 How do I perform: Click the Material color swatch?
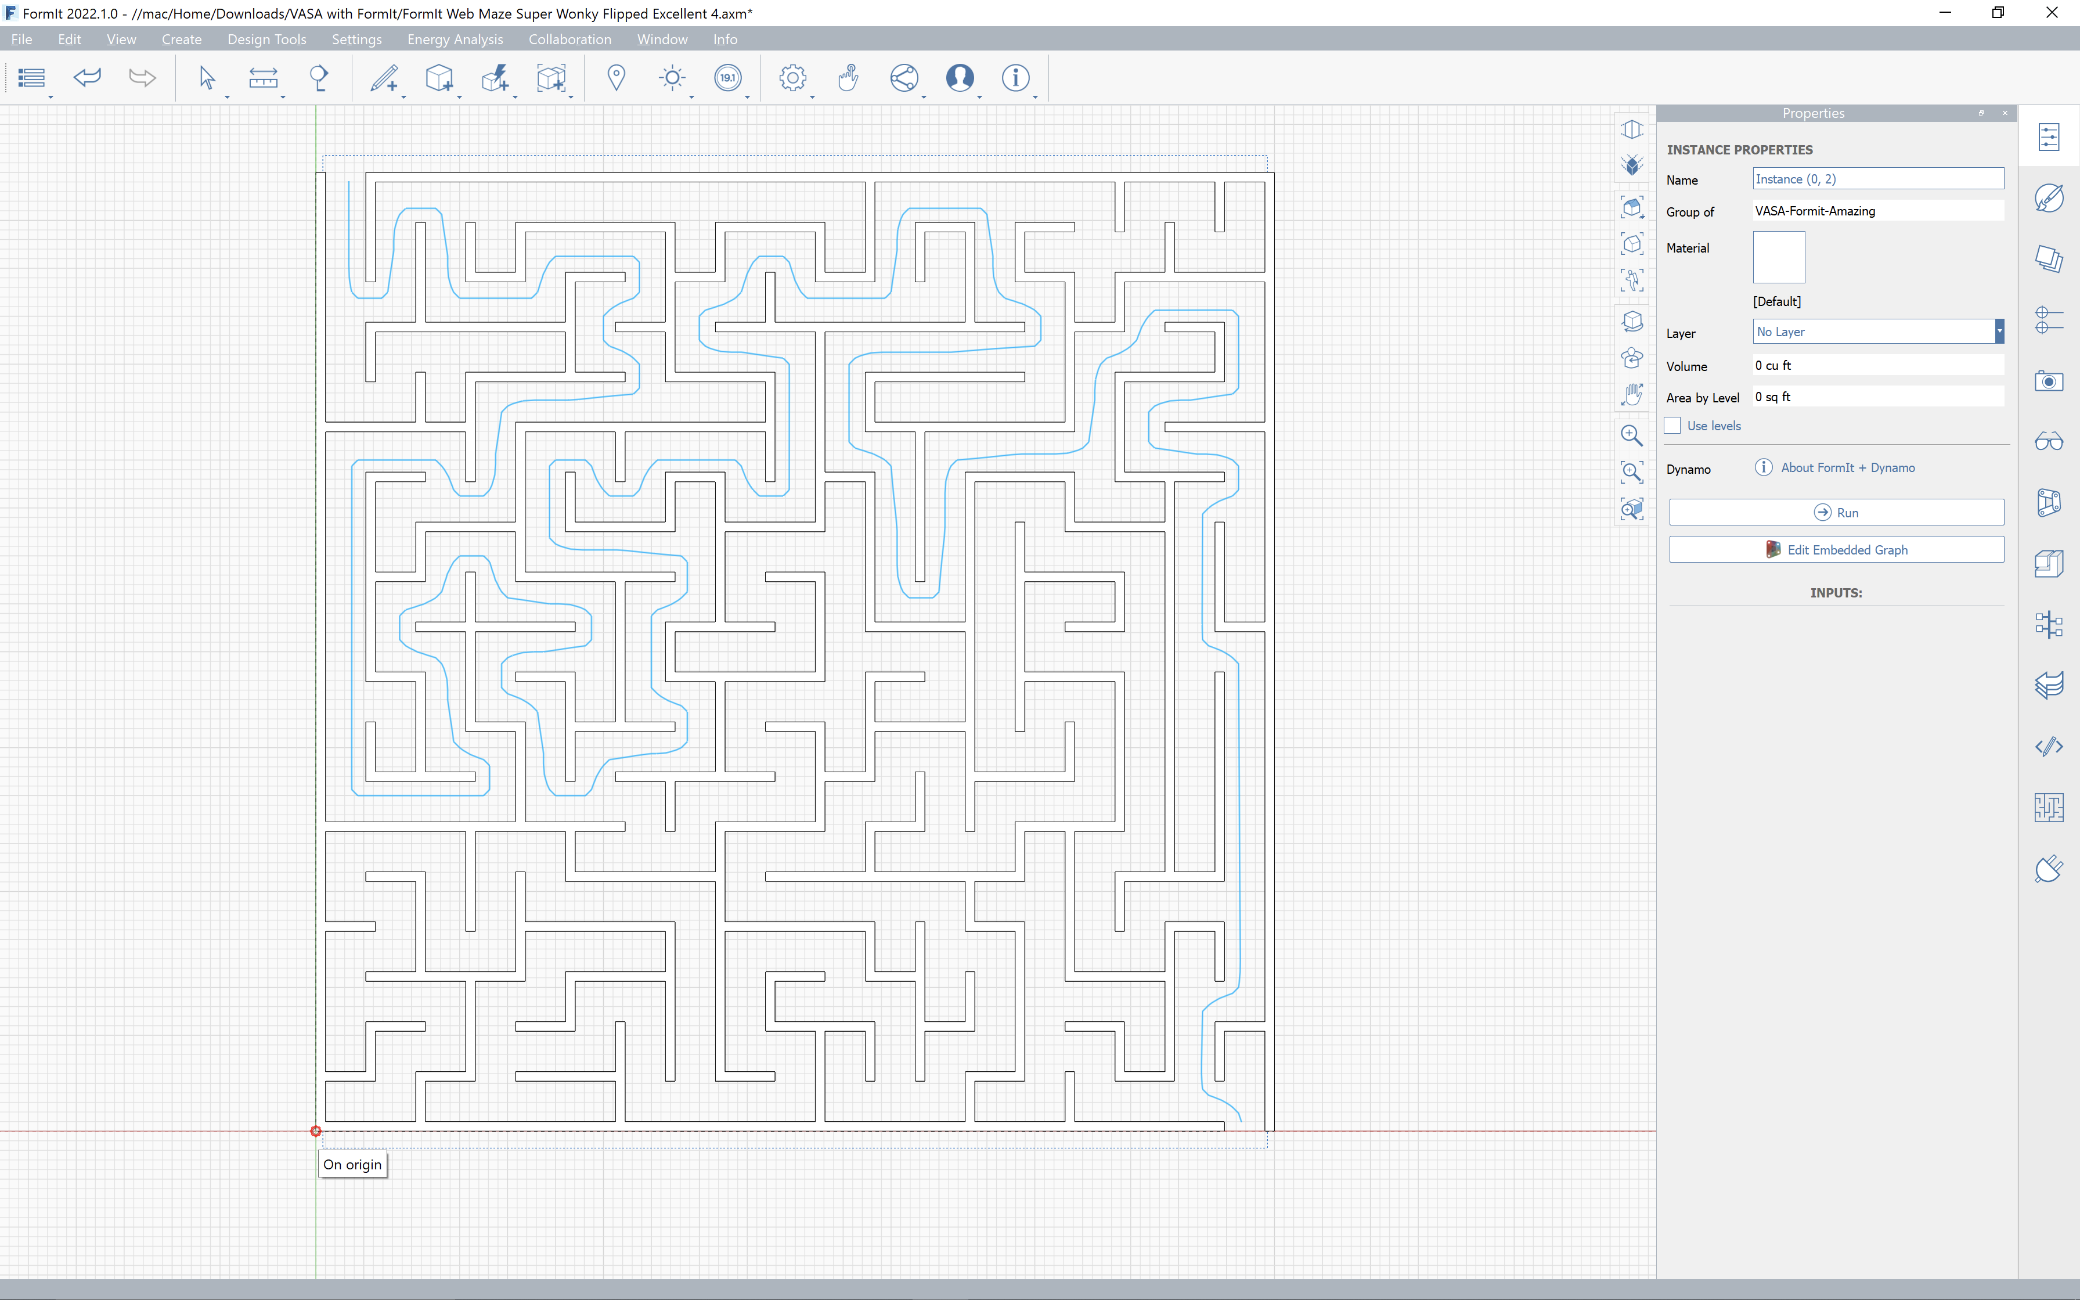tap(1778, 257)
